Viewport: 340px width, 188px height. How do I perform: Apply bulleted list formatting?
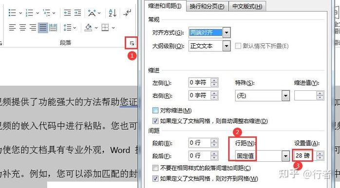tap(12, 13)
